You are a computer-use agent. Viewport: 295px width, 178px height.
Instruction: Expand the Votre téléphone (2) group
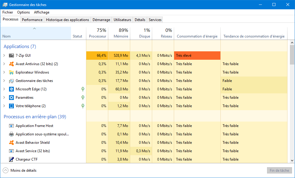coord(4,106)
